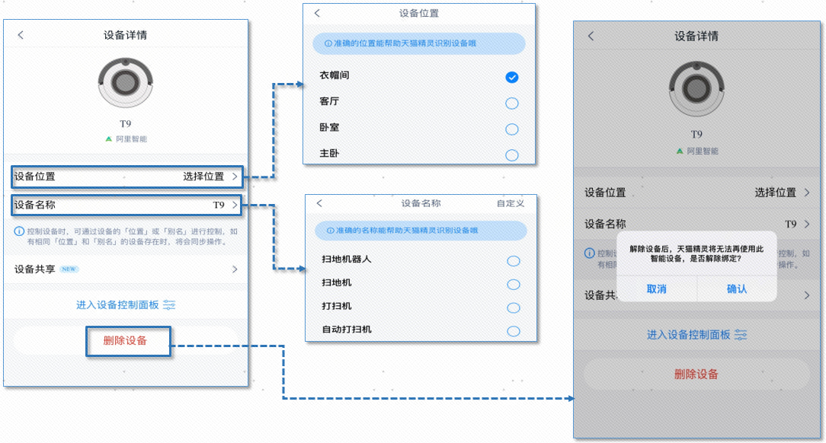The height and width of the screenshot is (443, 826).
Task: Click the info icon beside 控制设备时 note
Action: click(x=18, y=231)
